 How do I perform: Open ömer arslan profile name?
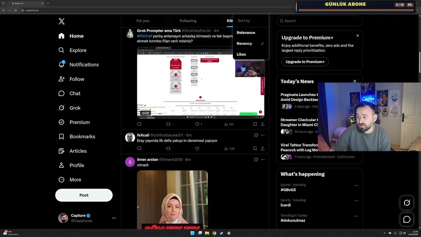click(147, 159)
